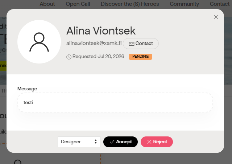Navigate to the Community section
The image size is (232, 164).
coord(185,4)
